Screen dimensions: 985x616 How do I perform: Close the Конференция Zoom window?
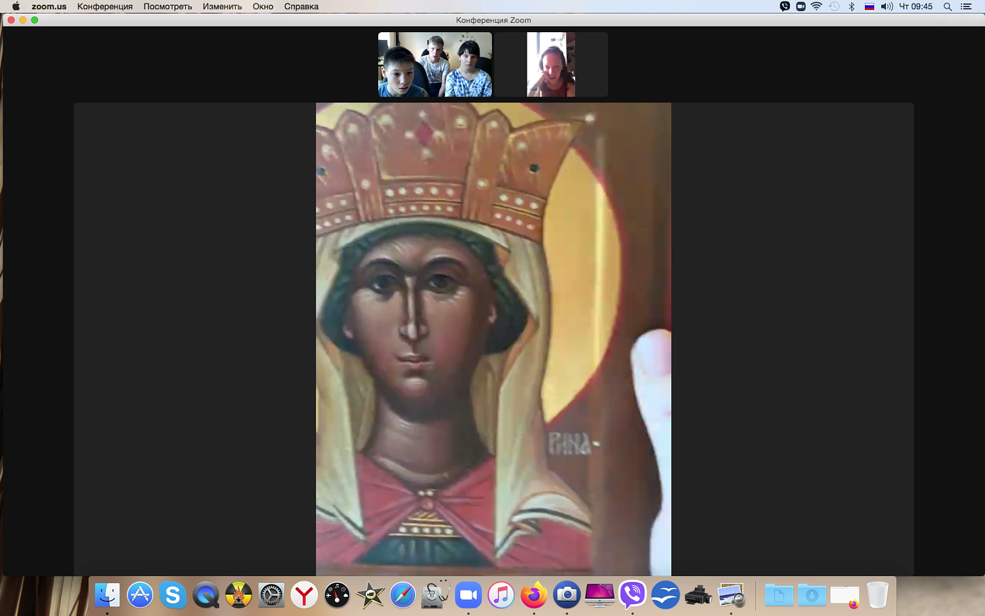(11, 20)
